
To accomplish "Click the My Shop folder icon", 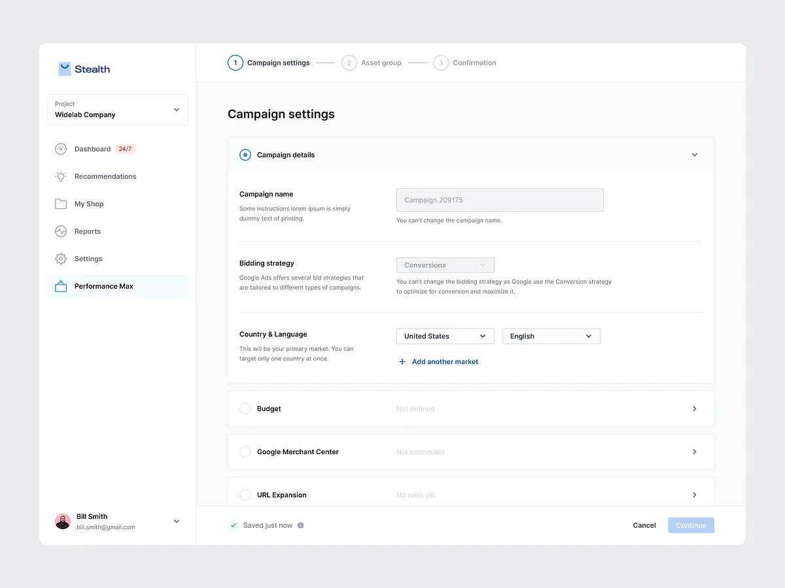I will pyautogui.click(x=60, y=203).
